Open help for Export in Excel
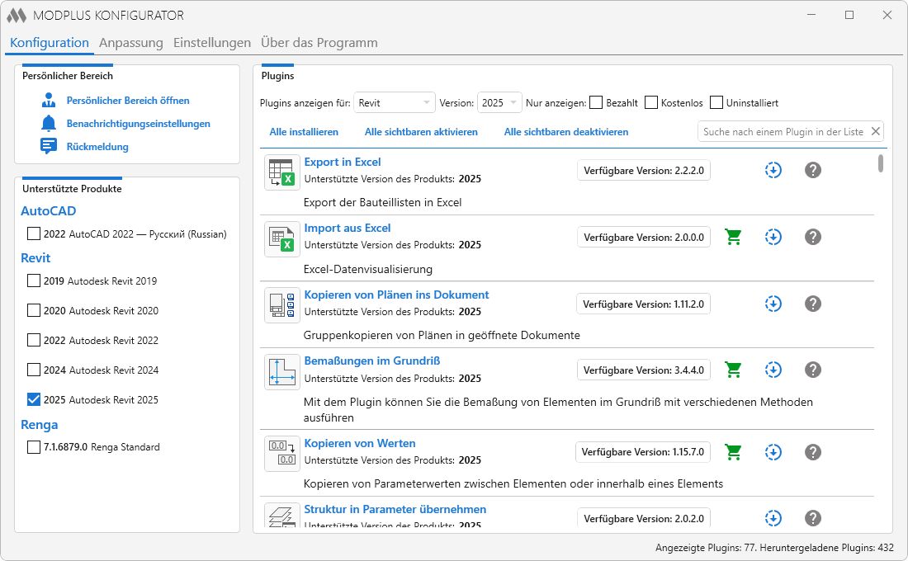908x561 pixels. pos(813,170)
